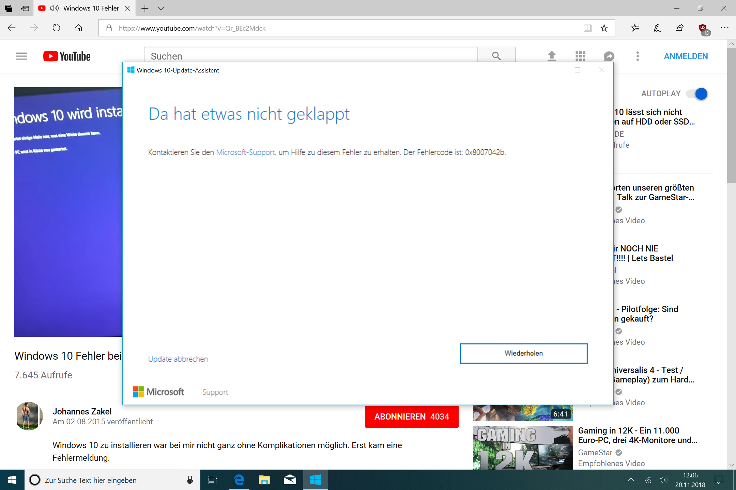
Task: Click the Update Assistant taskbar icon
Action: 316,480
